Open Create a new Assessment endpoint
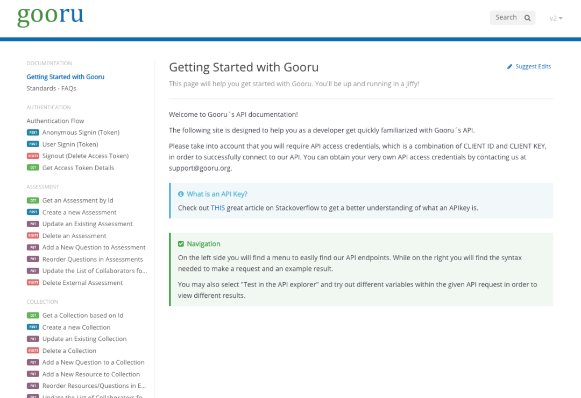Viewport: 581px width, 398px height. (x=79, y=212)
